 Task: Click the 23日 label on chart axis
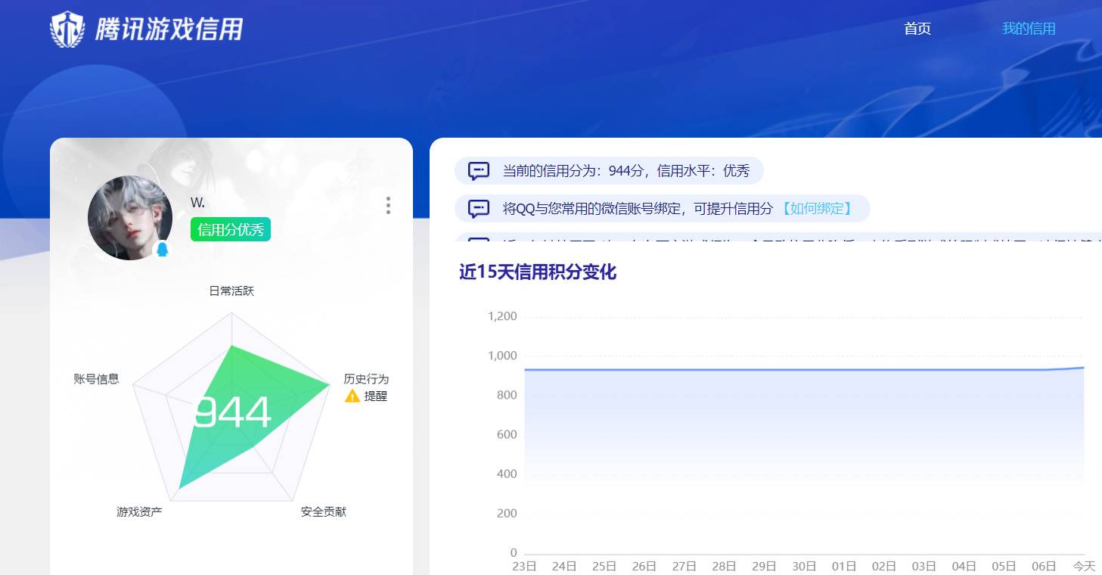(x=524, y=566)
